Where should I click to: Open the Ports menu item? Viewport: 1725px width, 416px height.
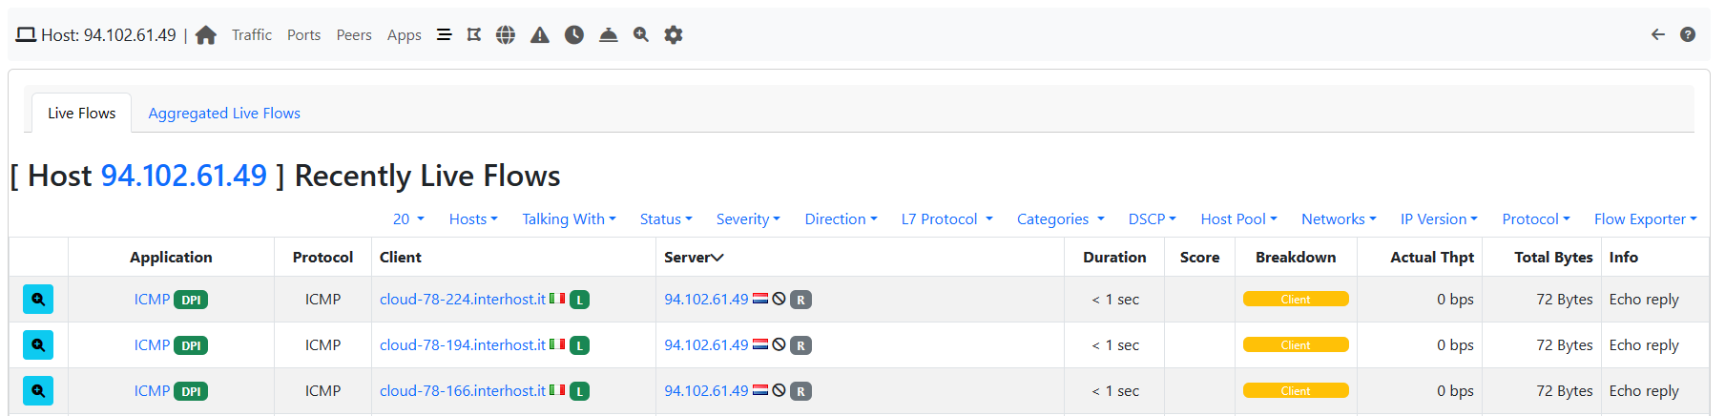(303, 34)
